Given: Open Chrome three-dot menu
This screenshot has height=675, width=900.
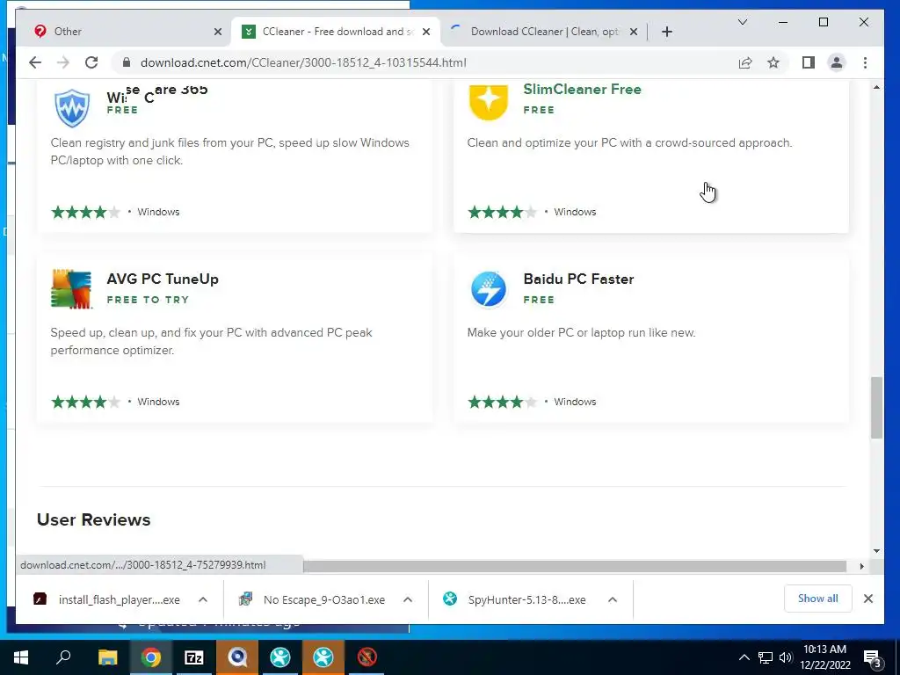Looking at the screenshot, I should click(x=865, y=62).
